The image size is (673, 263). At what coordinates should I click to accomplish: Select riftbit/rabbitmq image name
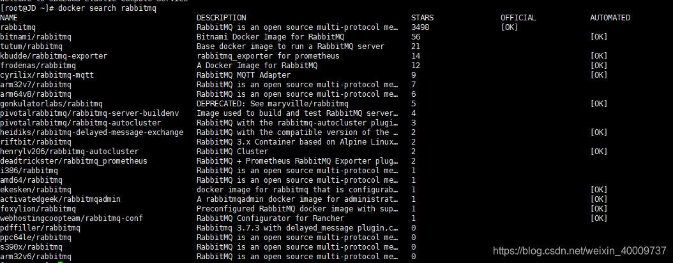(36, 142)
